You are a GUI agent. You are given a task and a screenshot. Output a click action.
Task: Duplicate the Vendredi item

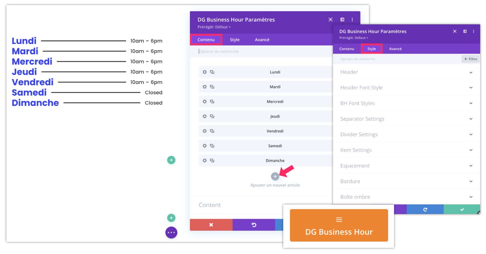(x=212, y=131)
